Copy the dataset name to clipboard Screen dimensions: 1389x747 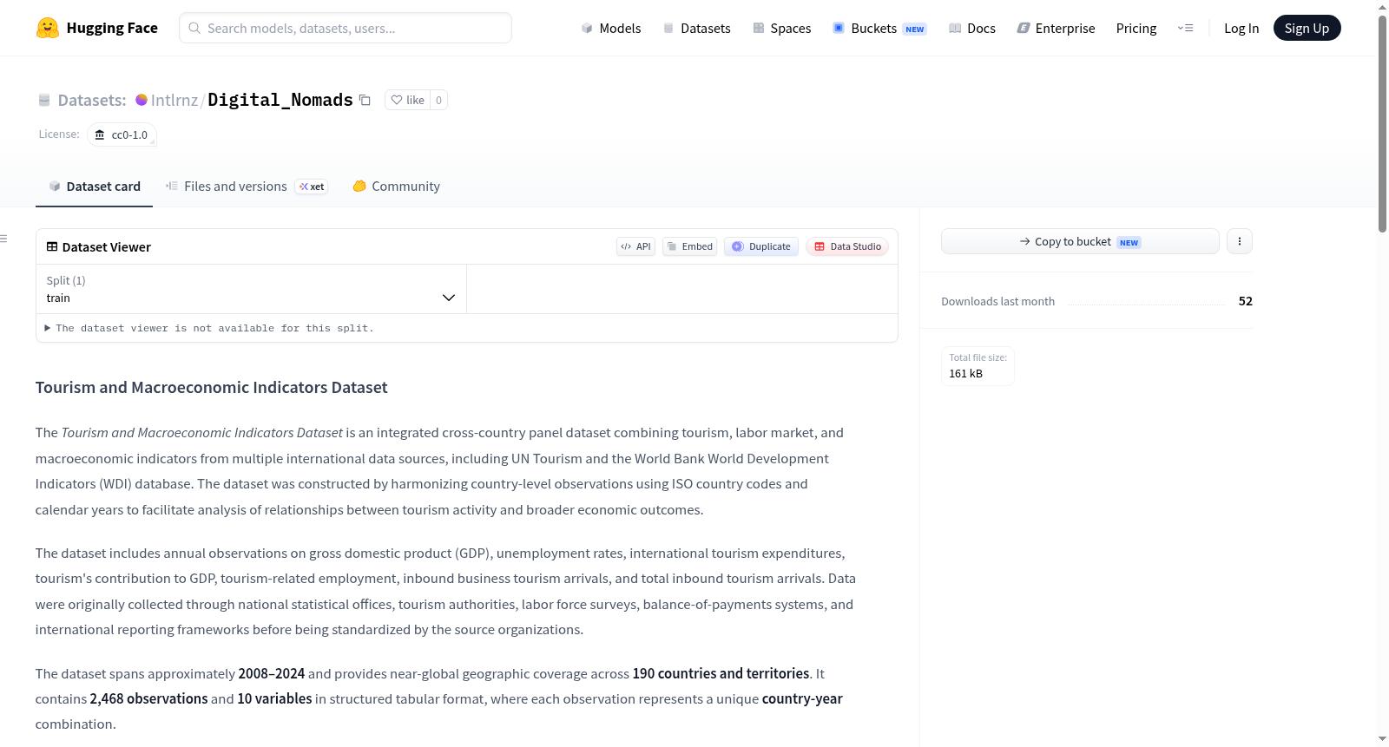(x=365, y=100)
